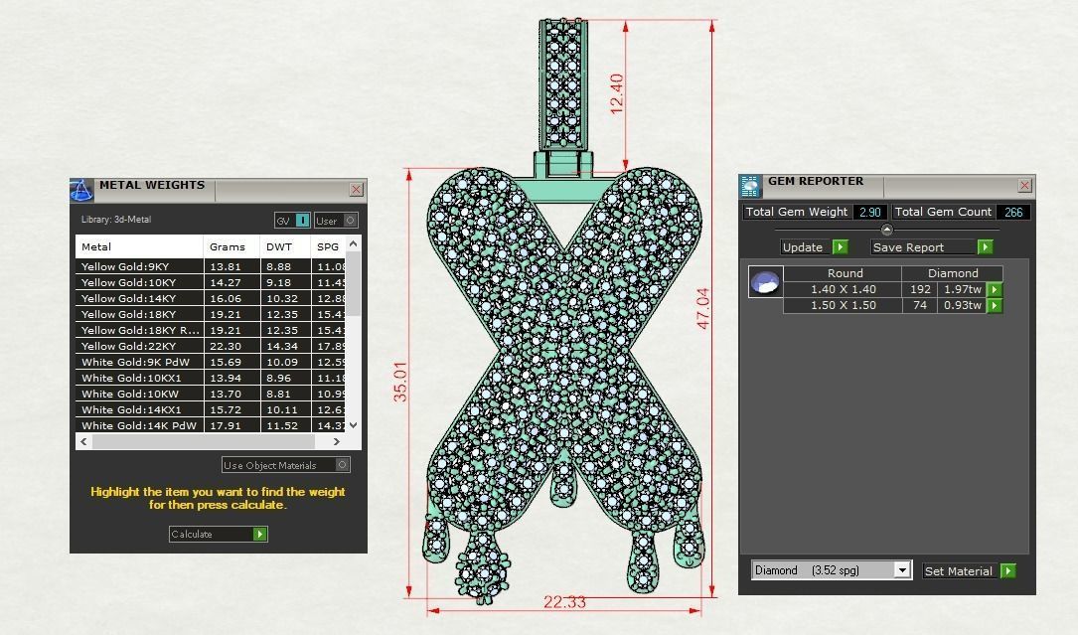Select the Yellow Gold:9KY row
This screenshot has height=635, width=1078.
211,266
